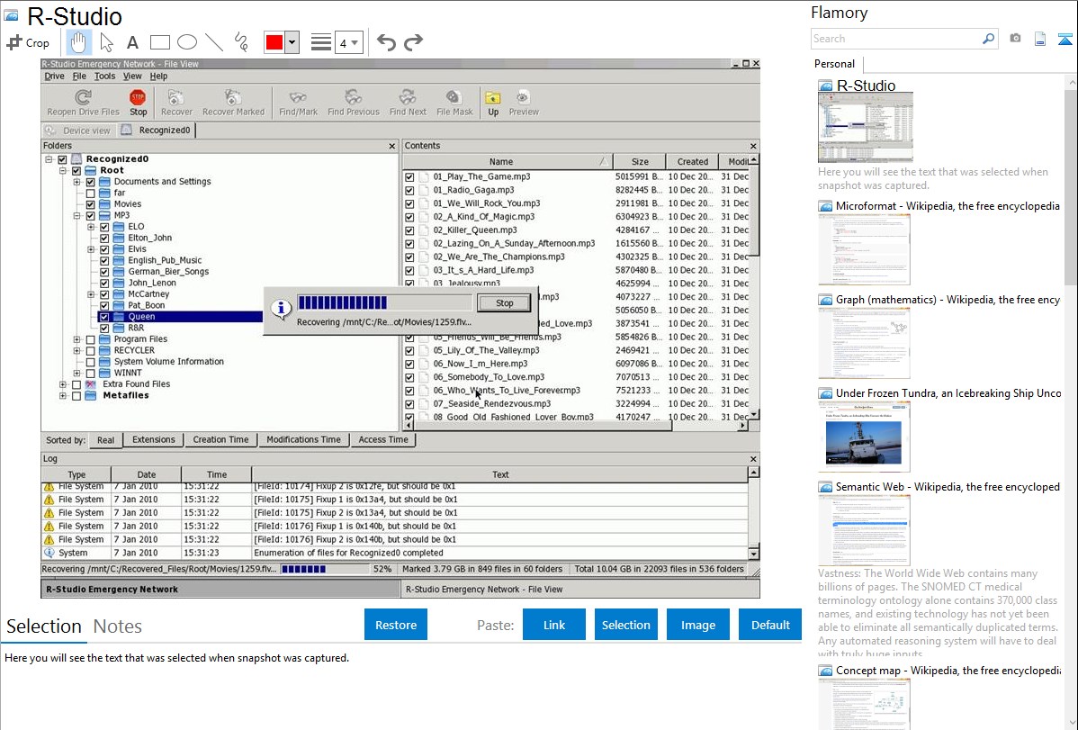Click the File Mask toolbar icon
Viewport: 1078px width, 730px height.
(454, 104)
